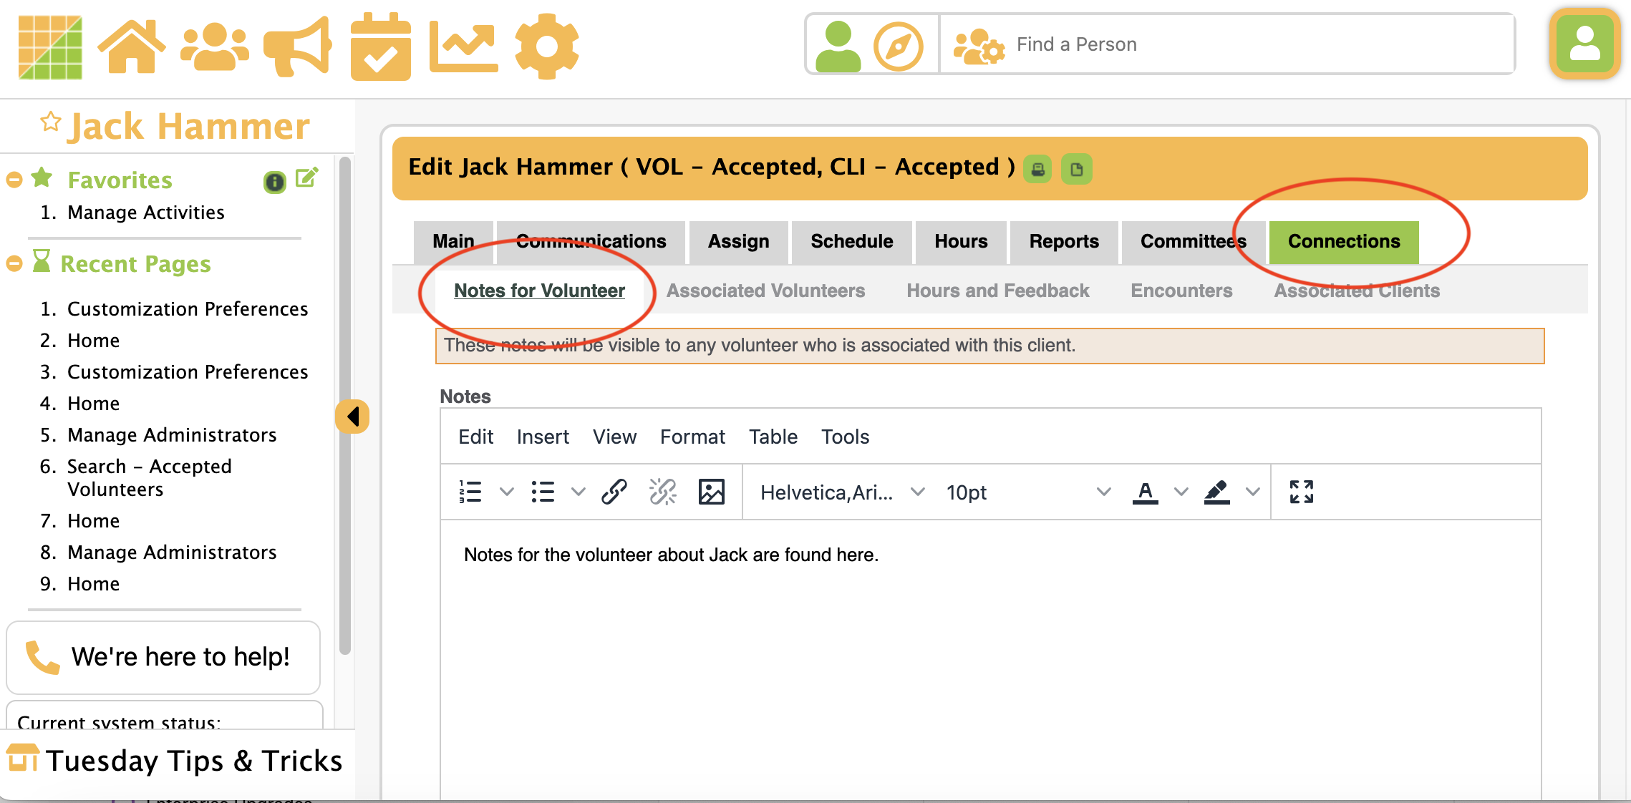
Task: Open the megaphone communications icon
Action: 297,46
